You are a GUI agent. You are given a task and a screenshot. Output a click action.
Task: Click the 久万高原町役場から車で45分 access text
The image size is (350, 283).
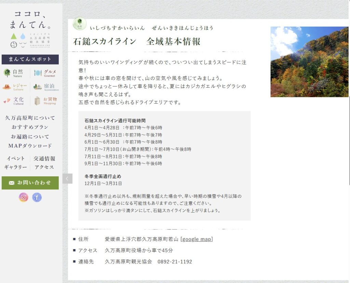point(139,251)
